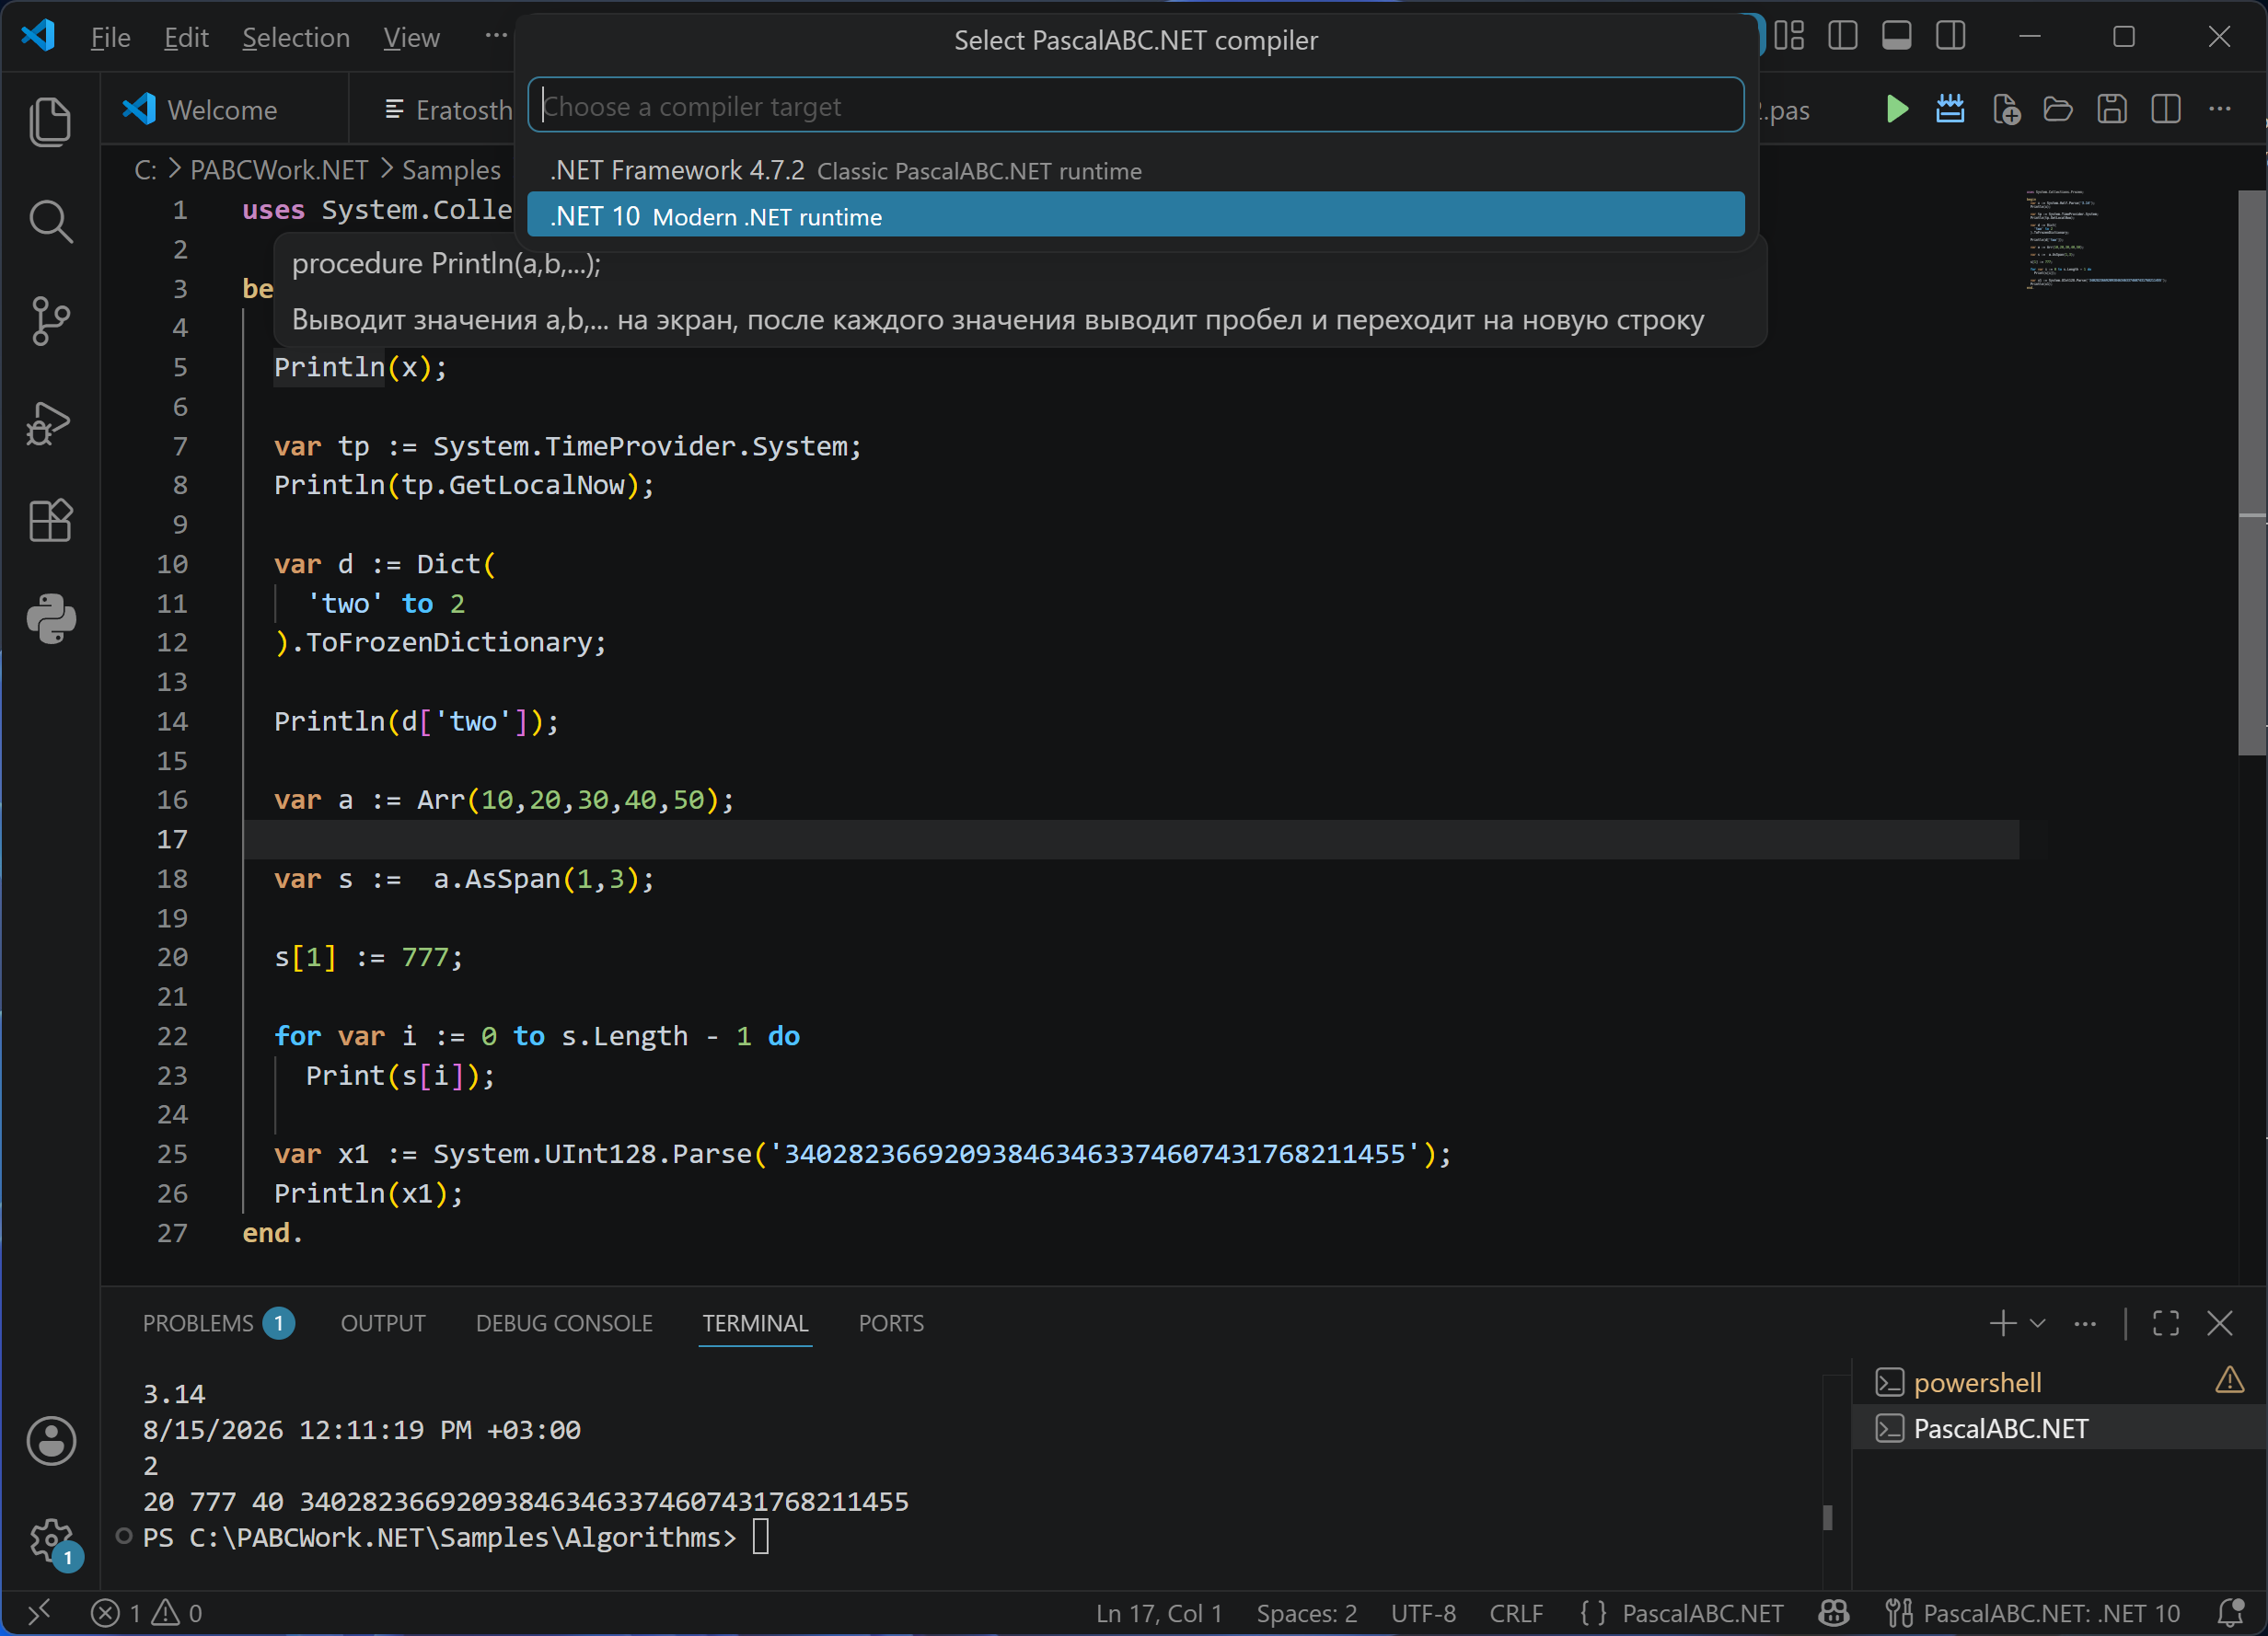The width and height of the screenshot is (2268, 1636).
Task: Show errors and warnings count in status bar
Action: coord(147,1612)
